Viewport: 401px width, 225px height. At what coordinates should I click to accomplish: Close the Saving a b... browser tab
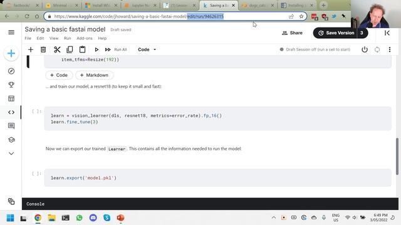[233, 5]
